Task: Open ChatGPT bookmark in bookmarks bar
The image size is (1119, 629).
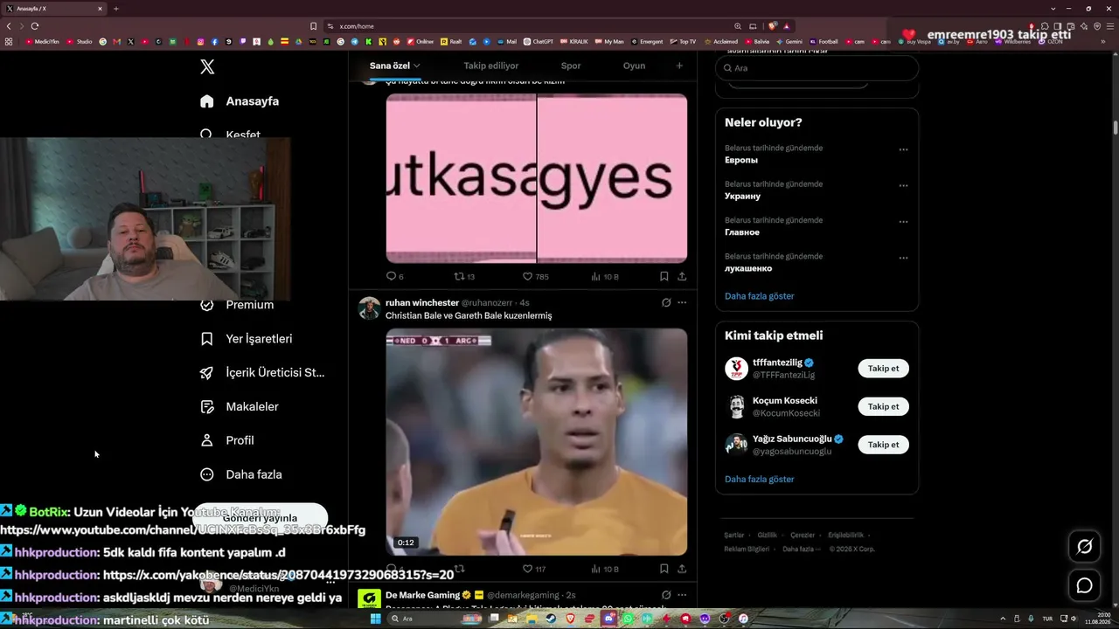Action: 539,41
